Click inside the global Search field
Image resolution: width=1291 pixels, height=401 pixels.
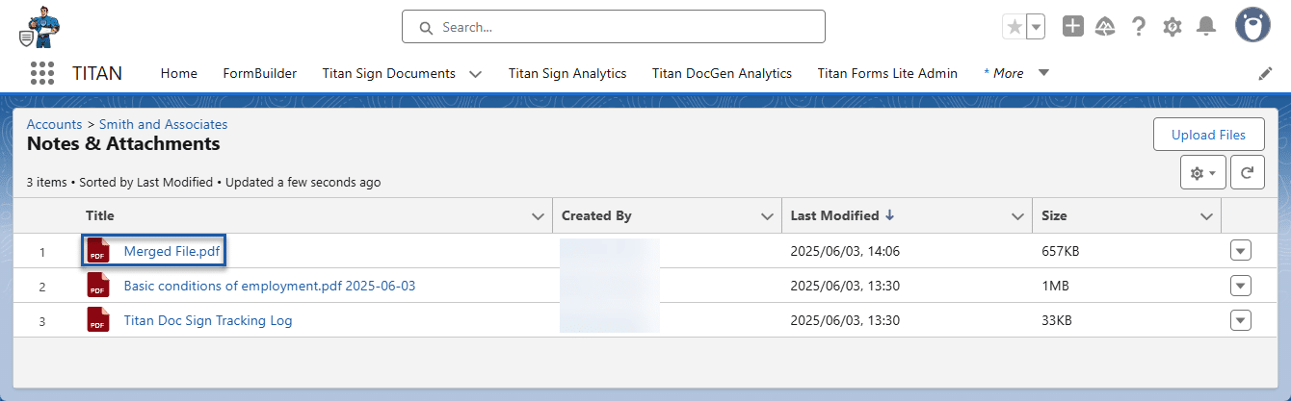(x=614, y=27)
